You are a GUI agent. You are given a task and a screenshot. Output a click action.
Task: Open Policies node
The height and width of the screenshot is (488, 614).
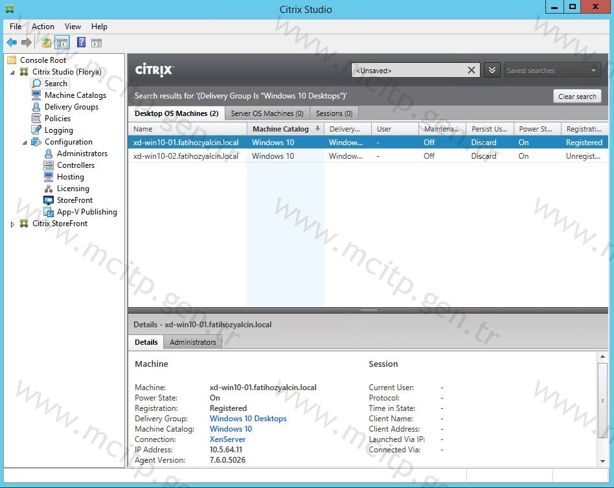(58, 119)
